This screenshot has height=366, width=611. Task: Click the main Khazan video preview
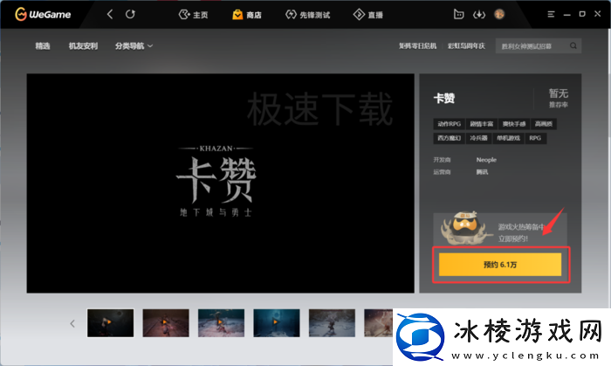click(220, 183)
